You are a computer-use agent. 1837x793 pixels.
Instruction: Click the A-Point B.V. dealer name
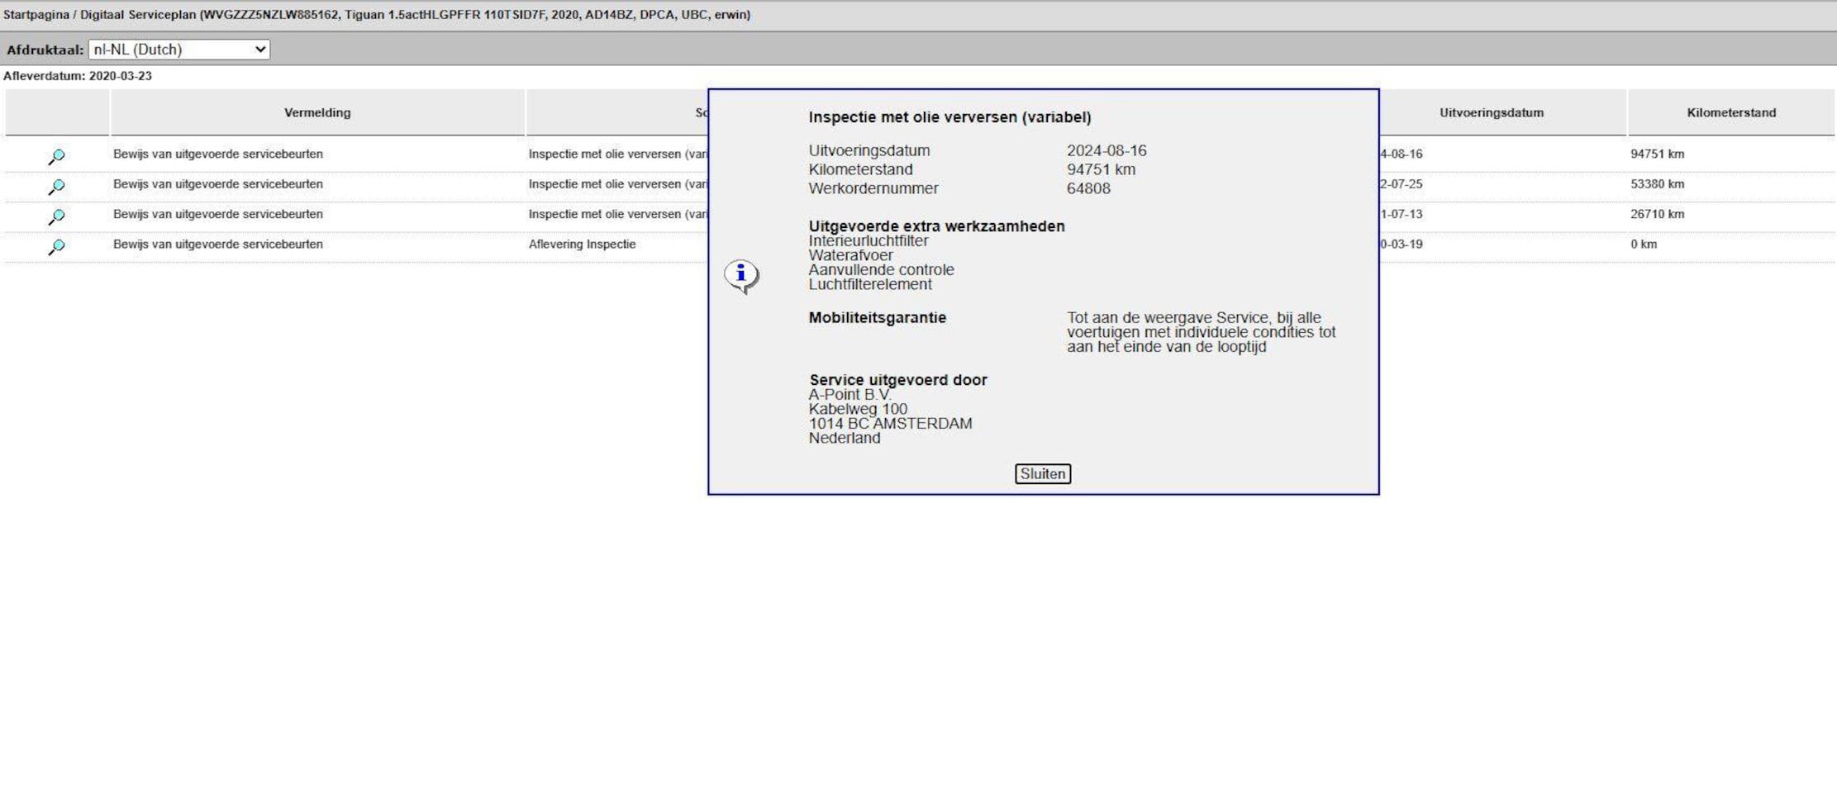[x=849, y=395]
